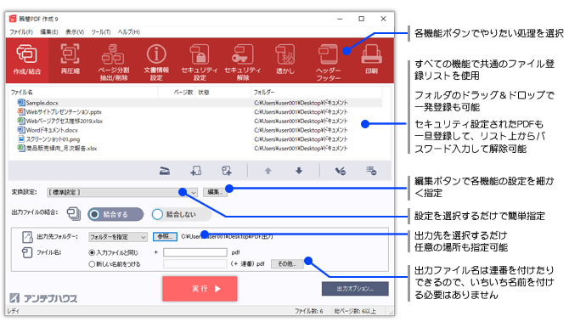Click the 状態 column header
569x322 pixels.
coord(223,93)
